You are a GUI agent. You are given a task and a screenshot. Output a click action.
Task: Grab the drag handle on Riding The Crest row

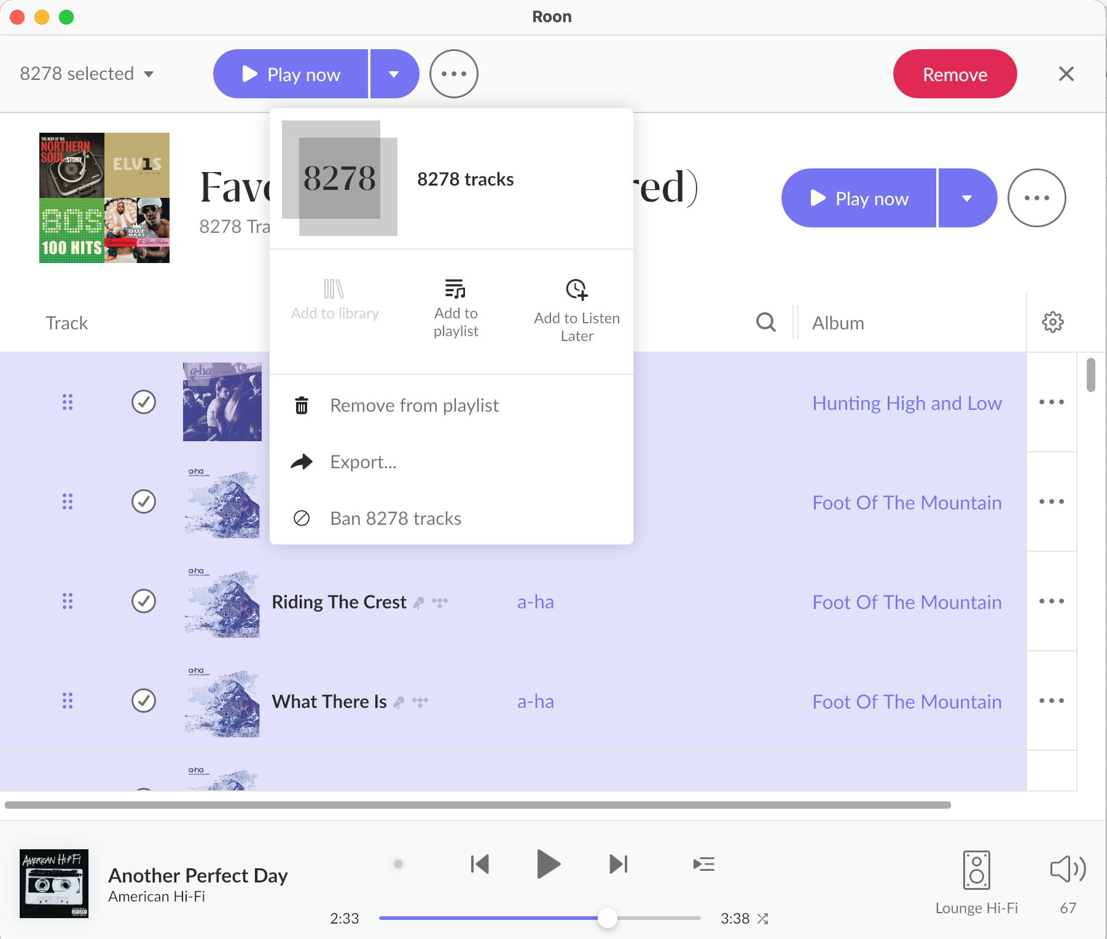(68, 601)
